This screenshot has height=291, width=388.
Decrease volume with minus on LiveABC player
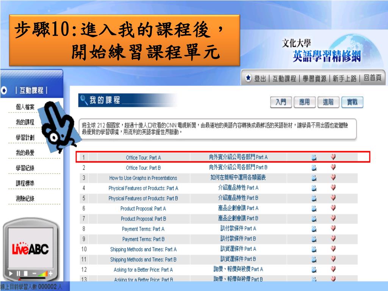point(34,274)
